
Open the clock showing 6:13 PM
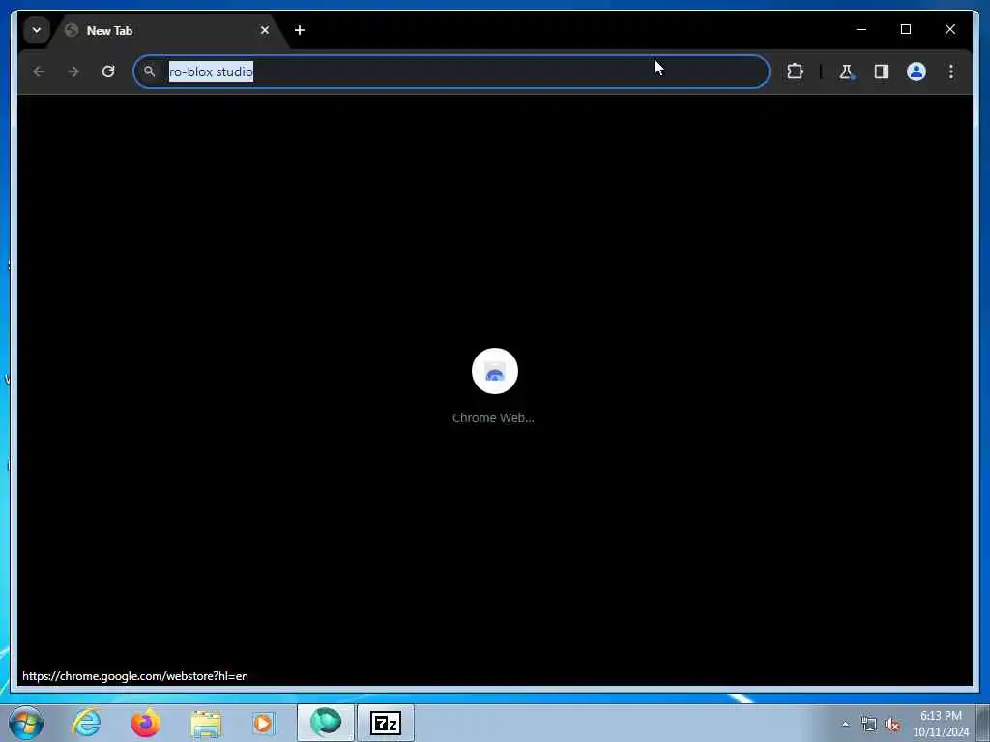click(x=941, y=724)
